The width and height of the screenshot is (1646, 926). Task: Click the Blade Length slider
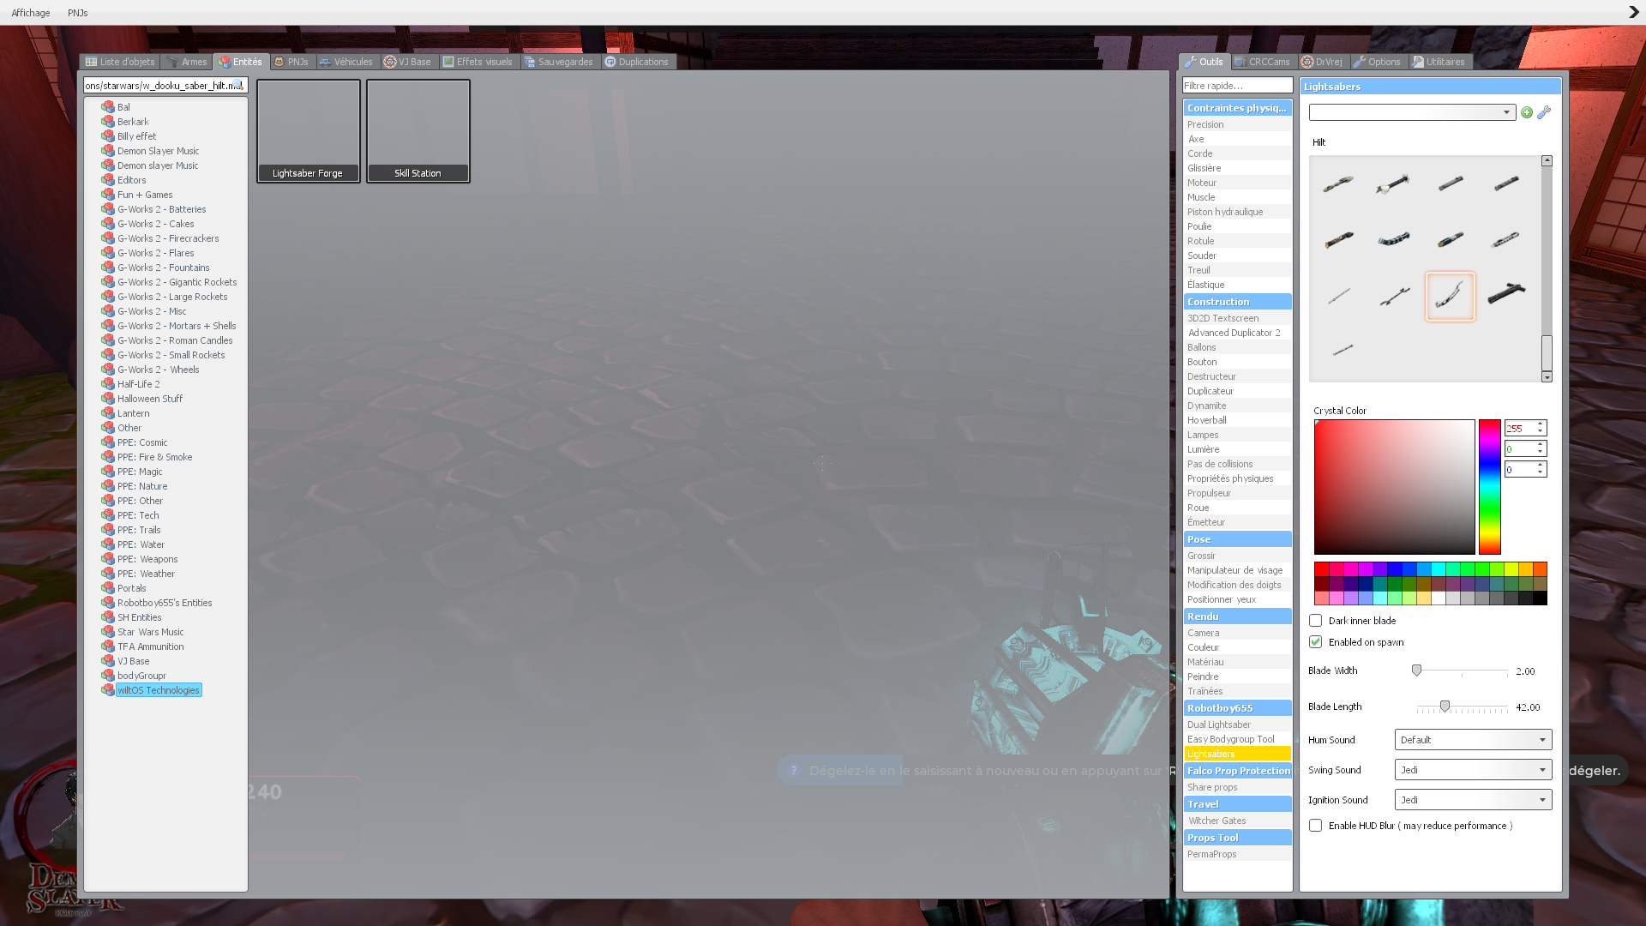pos(1462,707)
